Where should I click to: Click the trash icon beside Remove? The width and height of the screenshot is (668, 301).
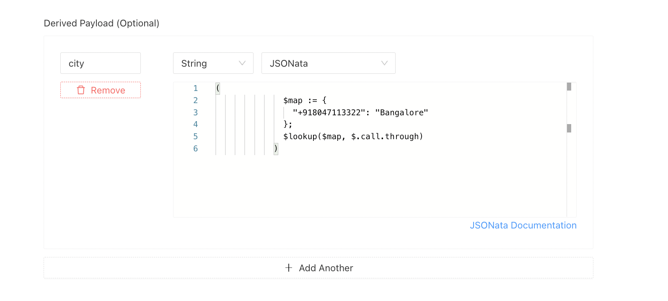tap(81, 90)
